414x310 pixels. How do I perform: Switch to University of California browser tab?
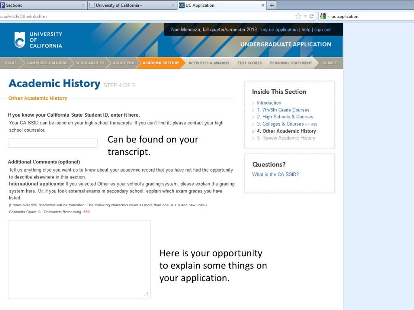click(x=132, y=5)
